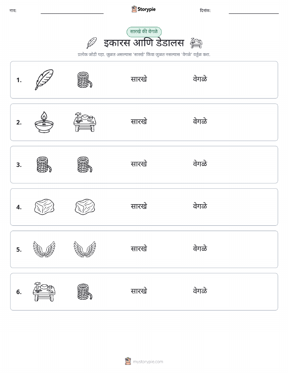The image size is (288, 373).
Task: Click the rope coil icon in row 1
Action: tap(85, 80)
